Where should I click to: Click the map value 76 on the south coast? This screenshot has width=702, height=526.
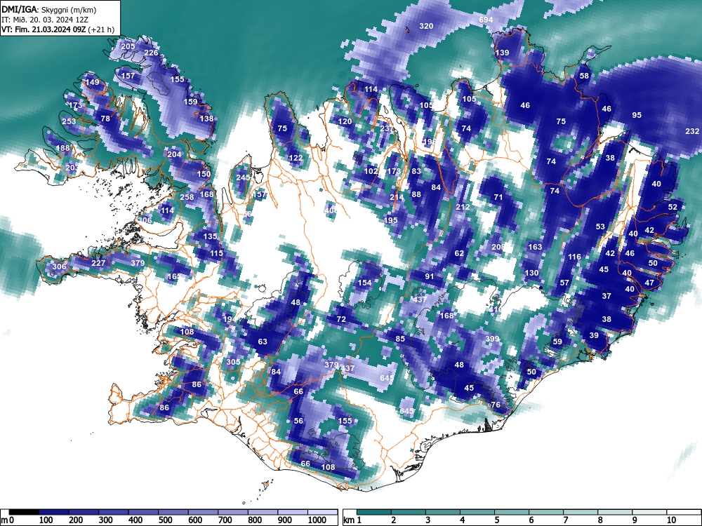click(x=496, y=405)
